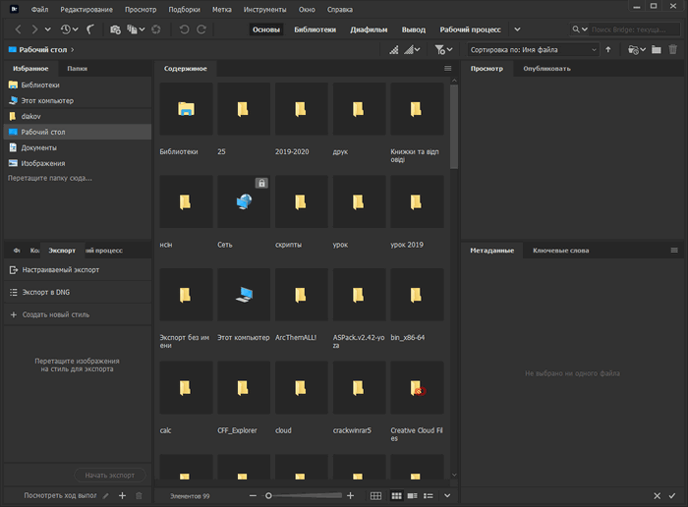This screenshot has height=507, width=688.
Task: Click the create new folder icon
Action: [656, 49]
